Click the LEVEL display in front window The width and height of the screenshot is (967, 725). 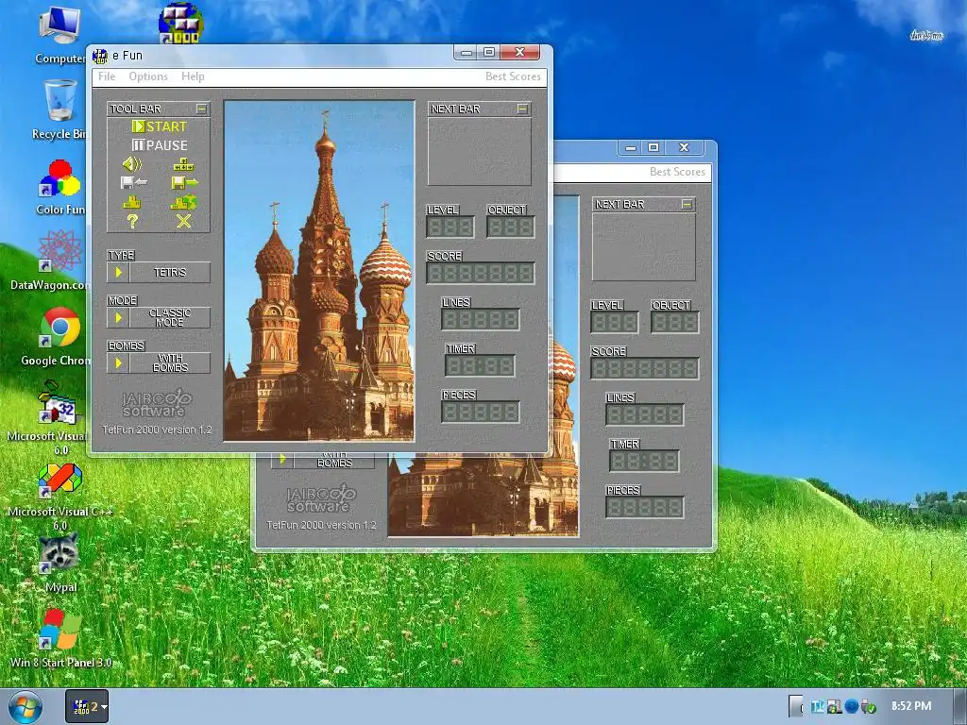pos(450,227)
